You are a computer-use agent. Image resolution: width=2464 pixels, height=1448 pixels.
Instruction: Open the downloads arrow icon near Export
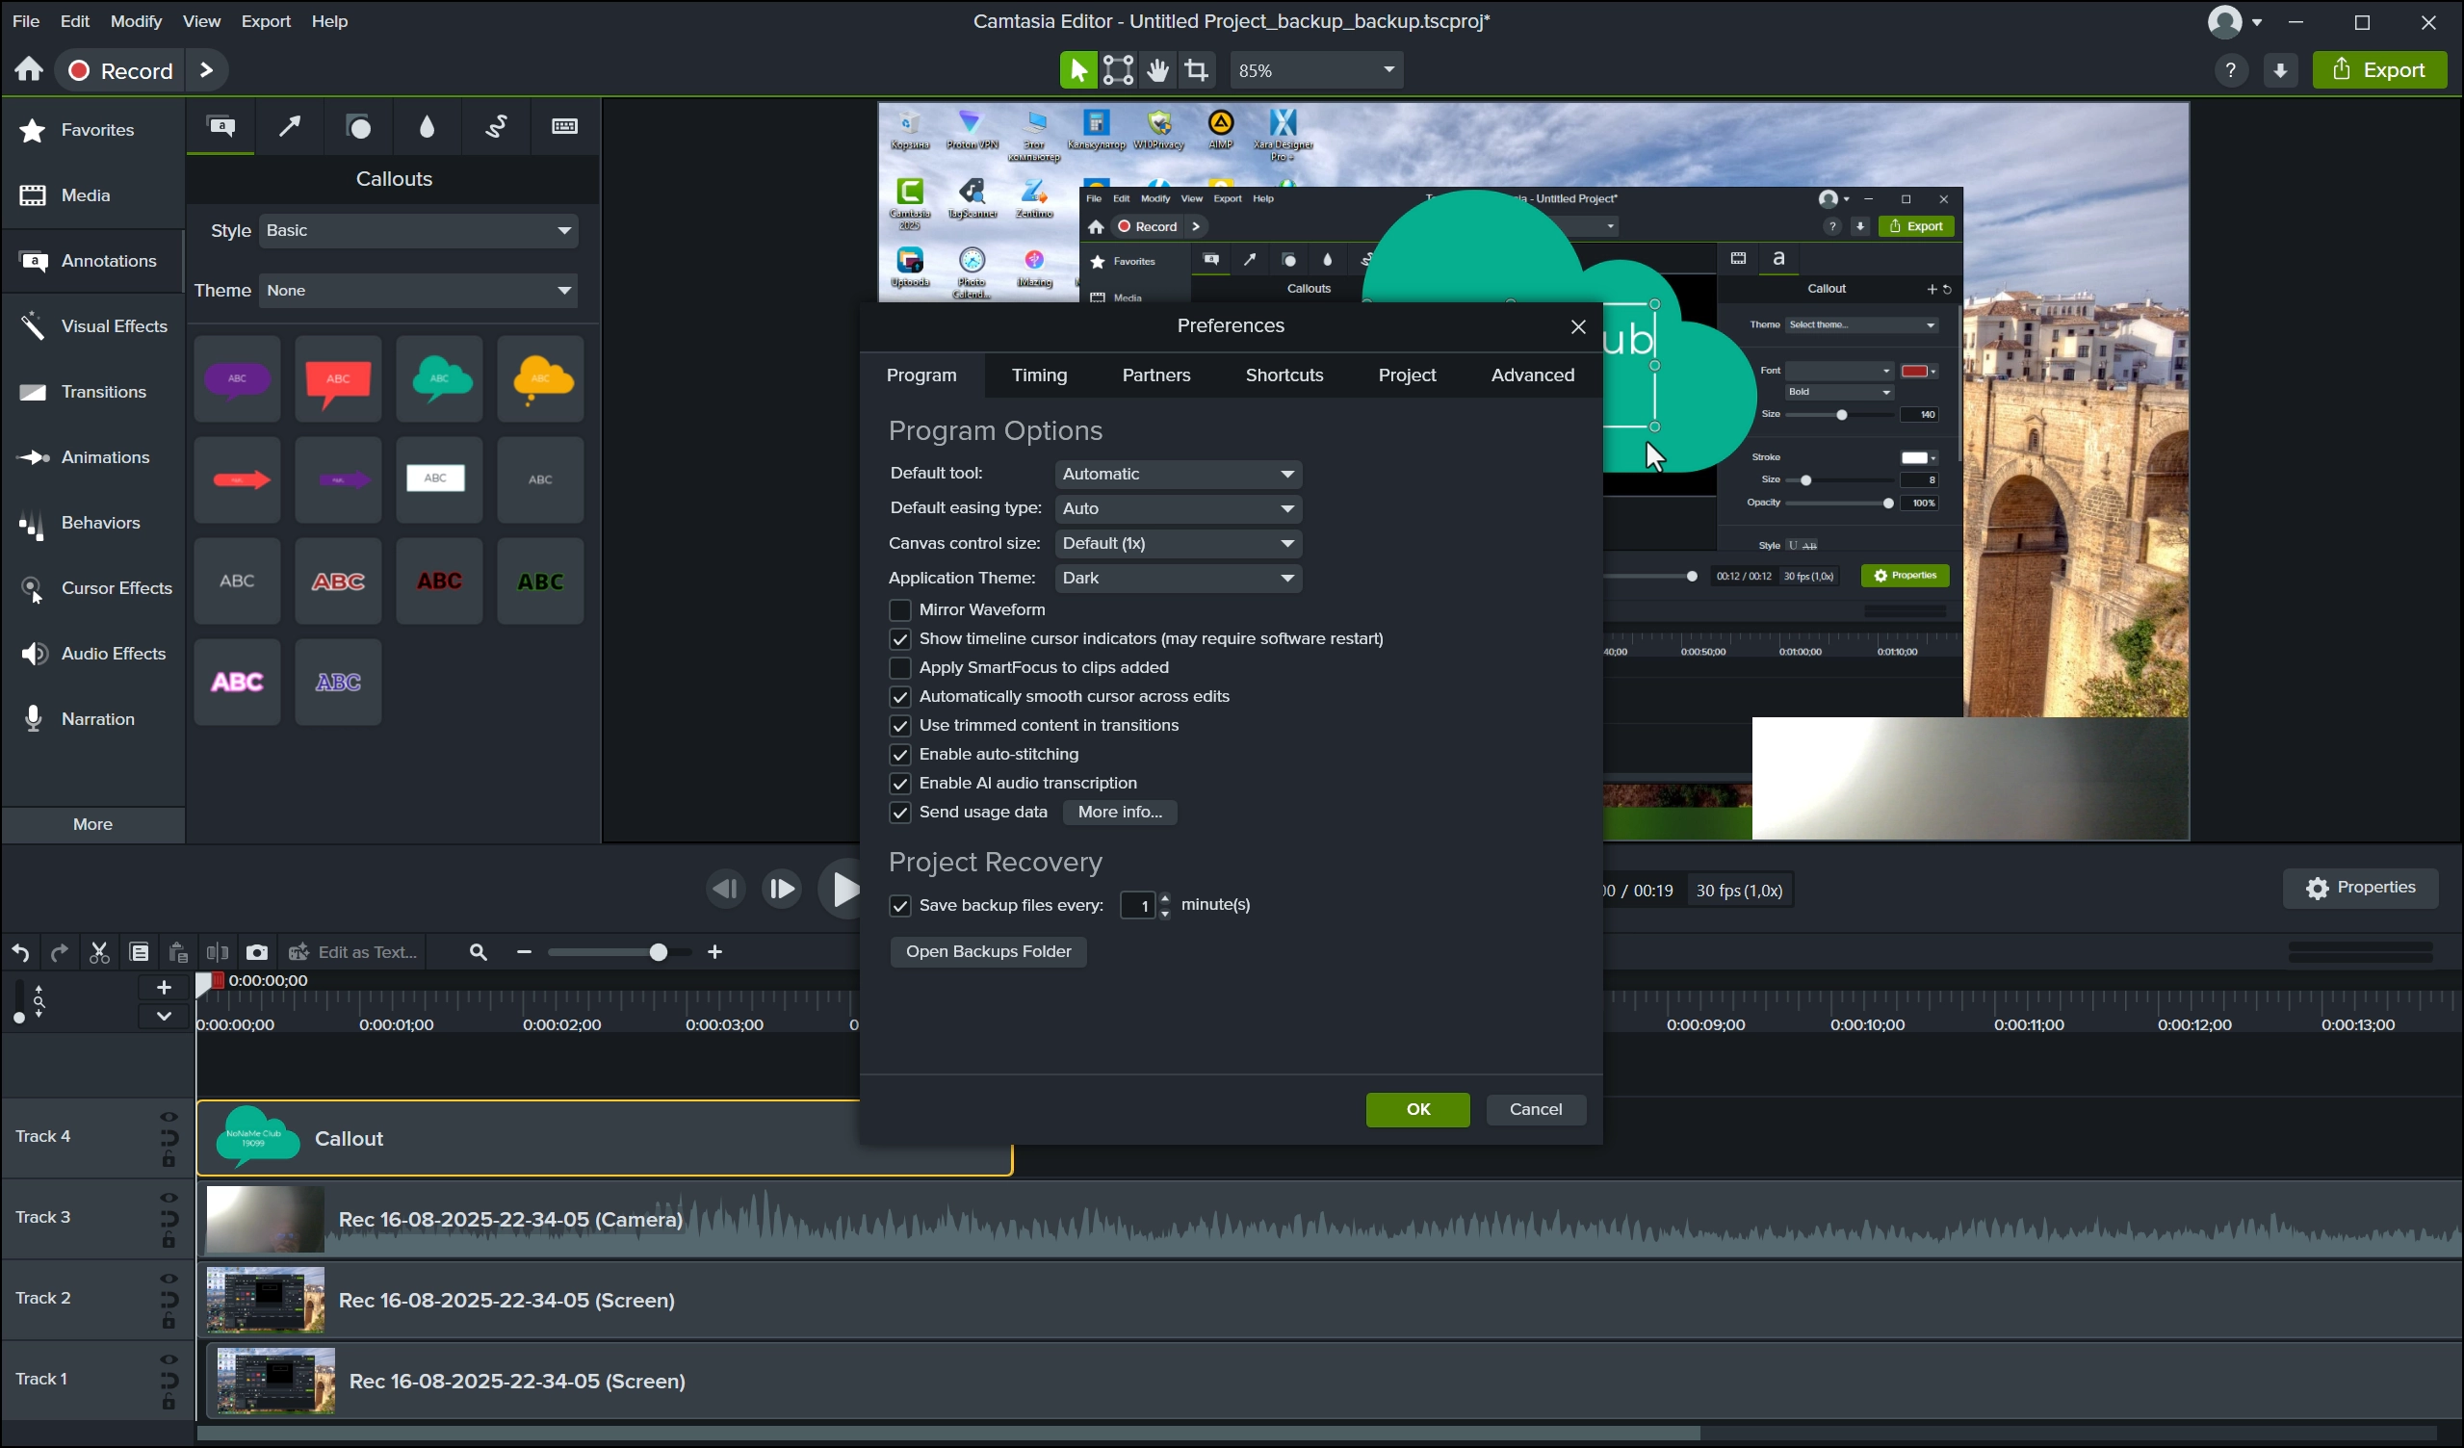point(2280,70)
